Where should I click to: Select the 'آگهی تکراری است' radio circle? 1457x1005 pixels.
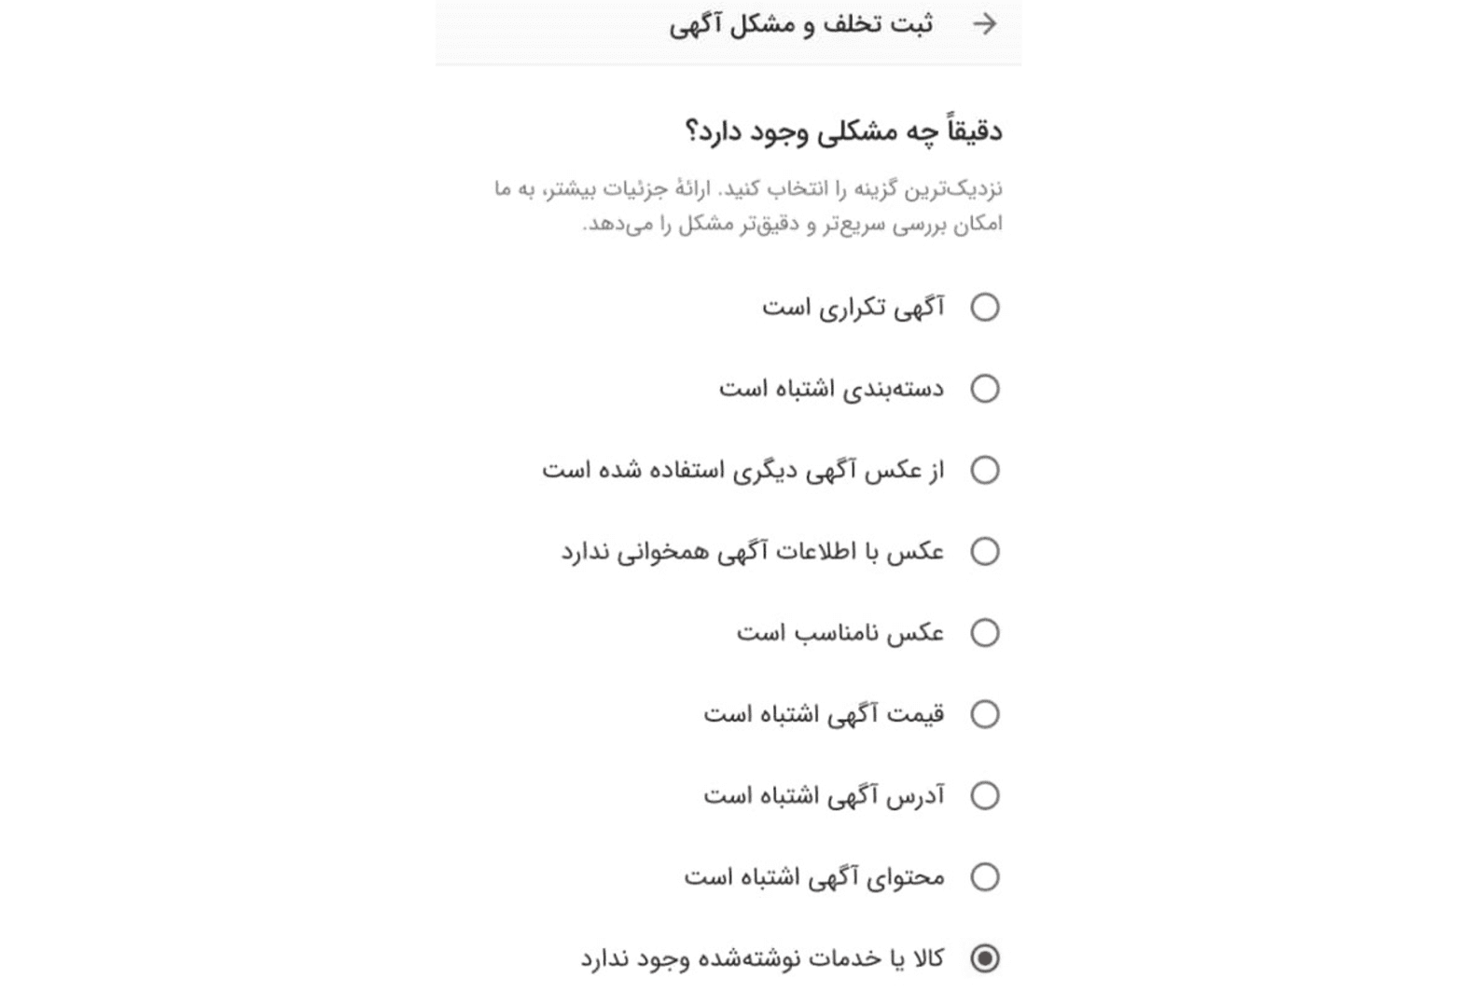click(x=985, y=308)
